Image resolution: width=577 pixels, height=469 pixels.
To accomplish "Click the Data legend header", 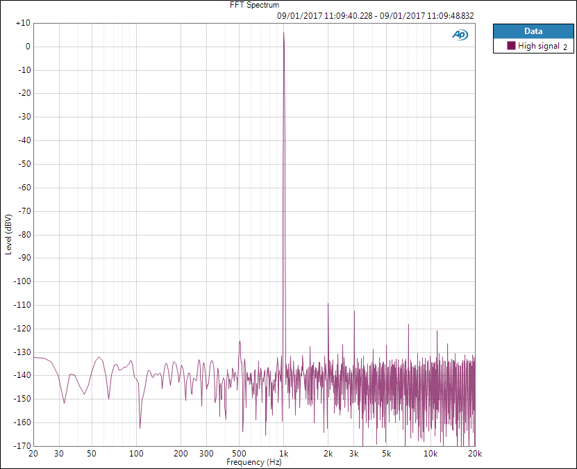I will click(533, 31).
